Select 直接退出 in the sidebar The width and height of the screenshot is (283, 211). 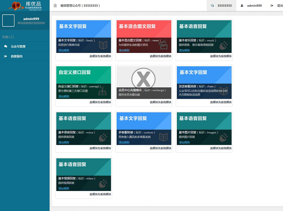pos(17,56)
